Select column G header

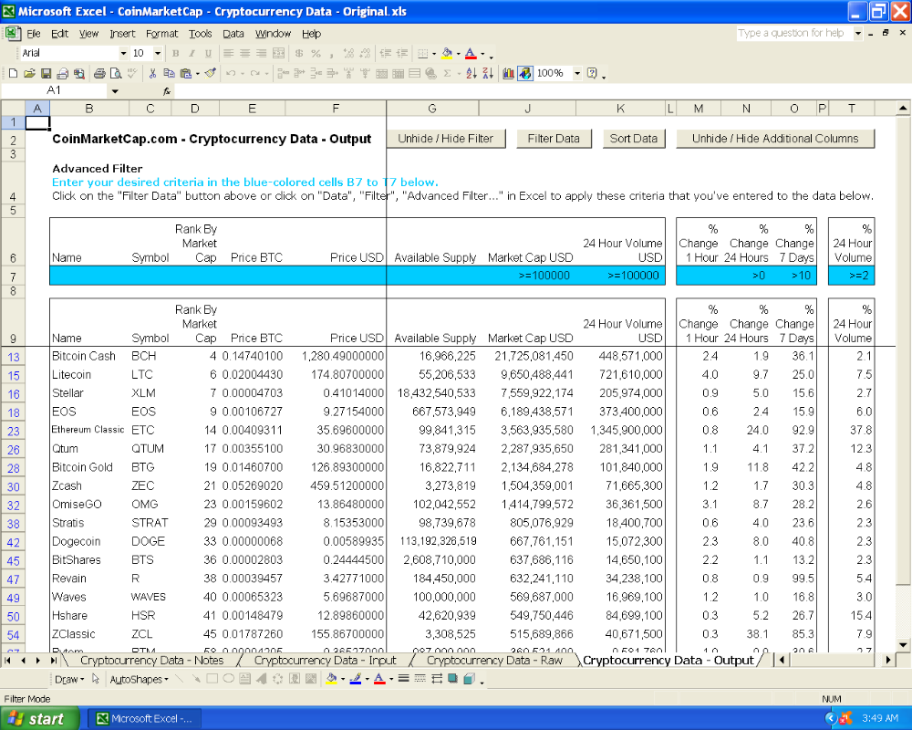coord(432,109)
